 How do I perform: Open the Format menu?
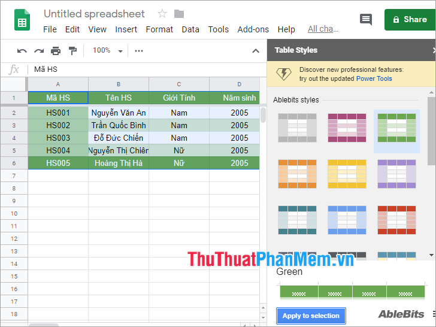(159, 29)
